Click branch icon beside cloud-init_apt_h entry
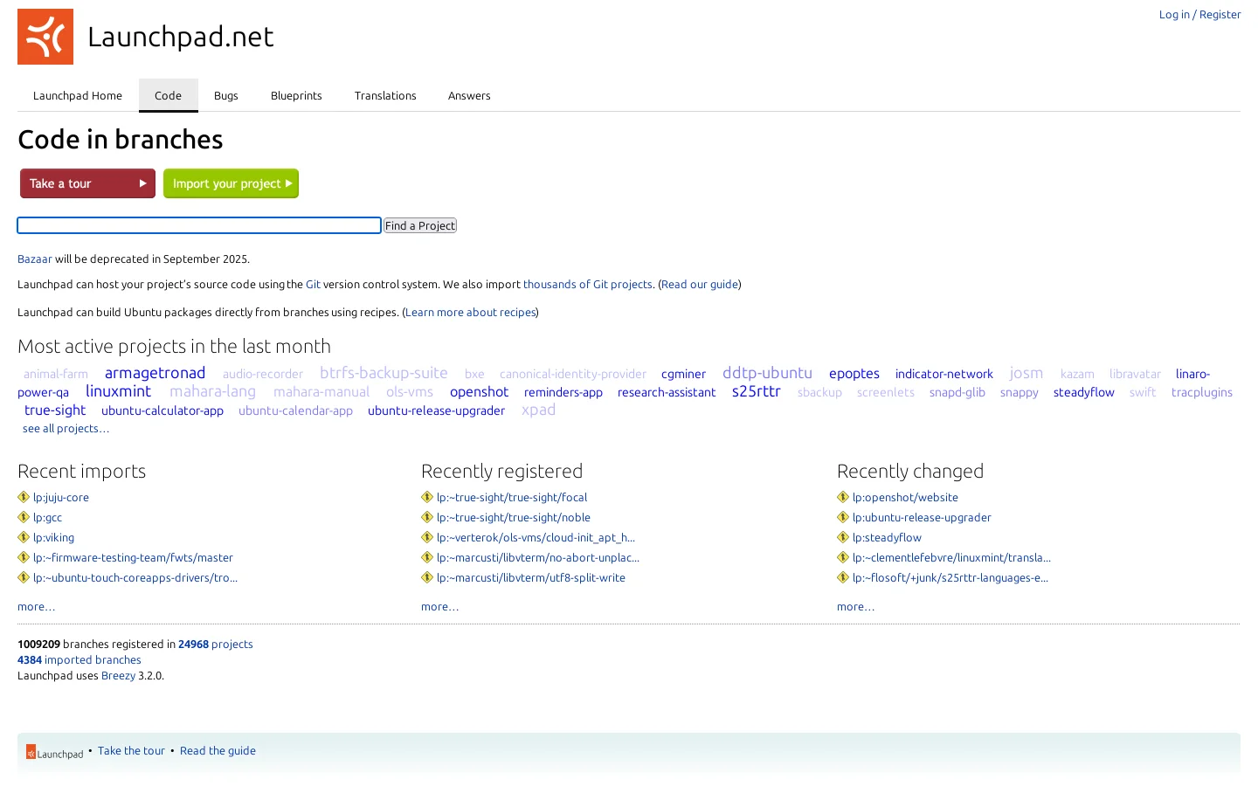Image resolution: width=1258 pixels, height=786 pixels. (x=427, y=537)
